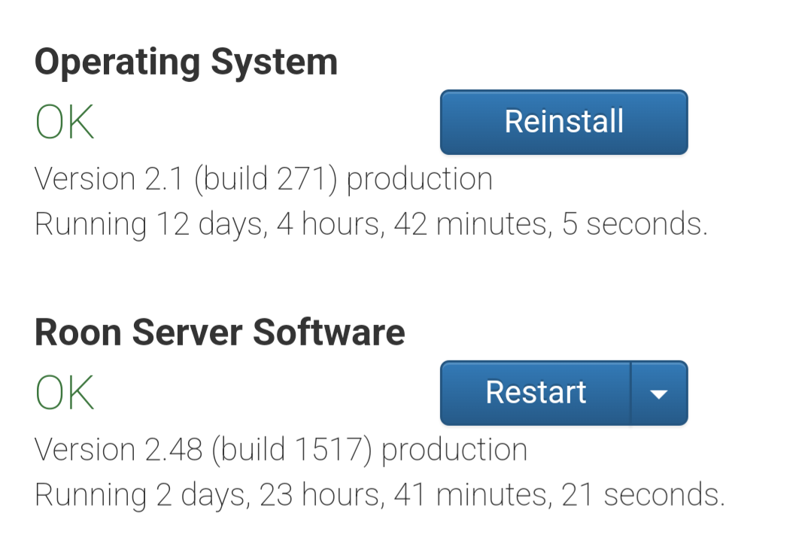808x556 pixels.
Task: Click the word production after build 271
Action: click(x=420, y=179)
